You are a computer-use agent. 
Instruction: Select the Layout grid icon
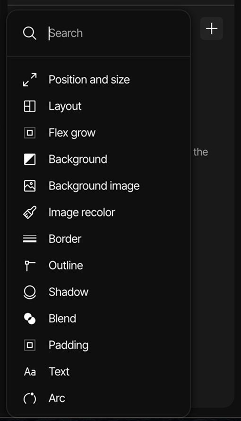pos(30,106)
